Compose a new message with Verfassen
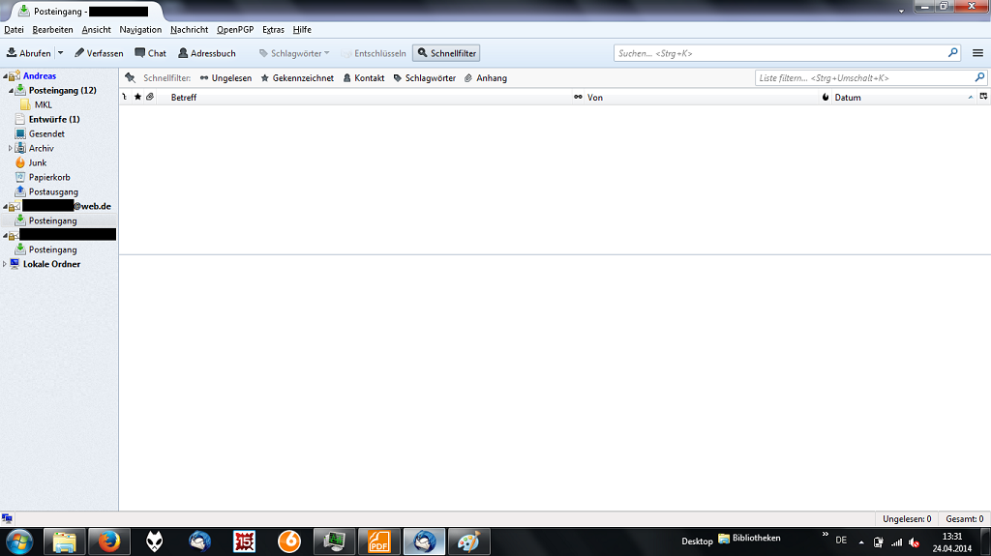991x556 pixels. point(99,53)
